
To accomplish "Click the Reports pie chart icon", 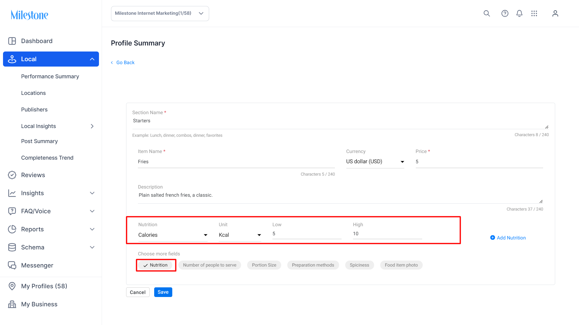I will point(12,229).
